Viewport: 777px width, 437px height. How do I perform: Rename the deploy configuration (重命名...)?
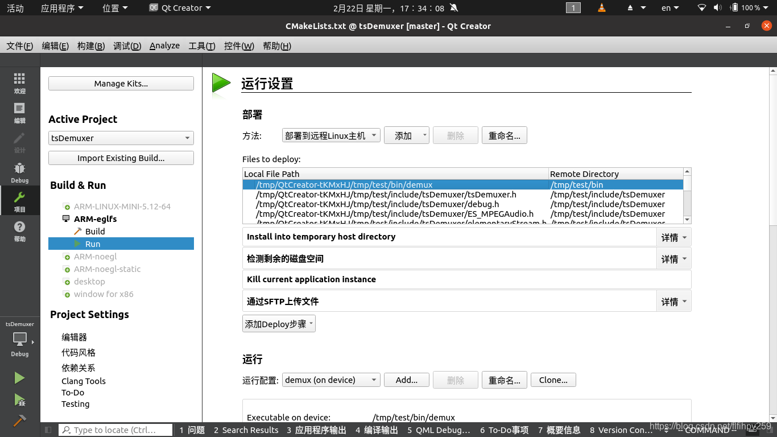(x=505, y=135)
